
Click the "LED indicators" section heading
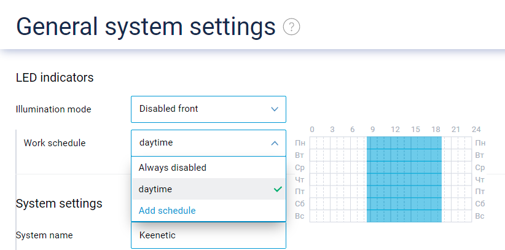55,78
